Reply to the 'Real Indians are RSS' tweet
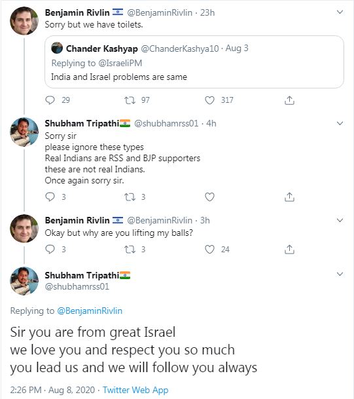The image size is (354, 399). coord(50,197)
